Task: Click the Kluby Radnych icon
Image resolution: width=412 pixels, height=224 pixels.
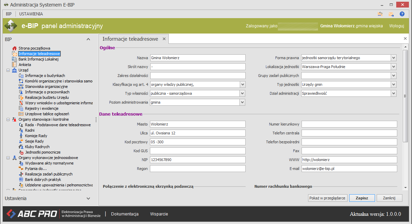Action: point(21,147)
